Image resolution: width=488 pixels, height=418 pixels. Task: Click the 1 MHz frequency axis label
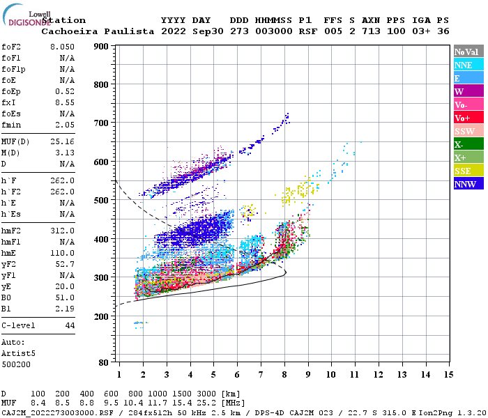(119, 375)
